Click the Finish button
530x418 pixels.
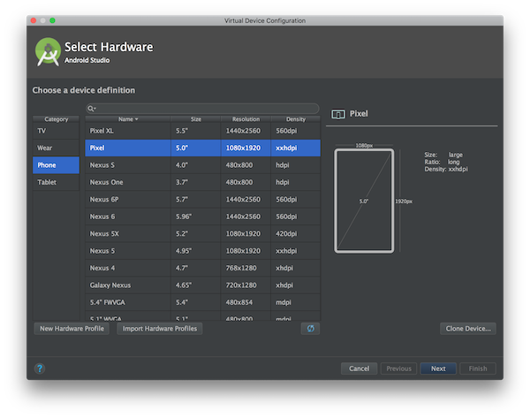point(478,369)
